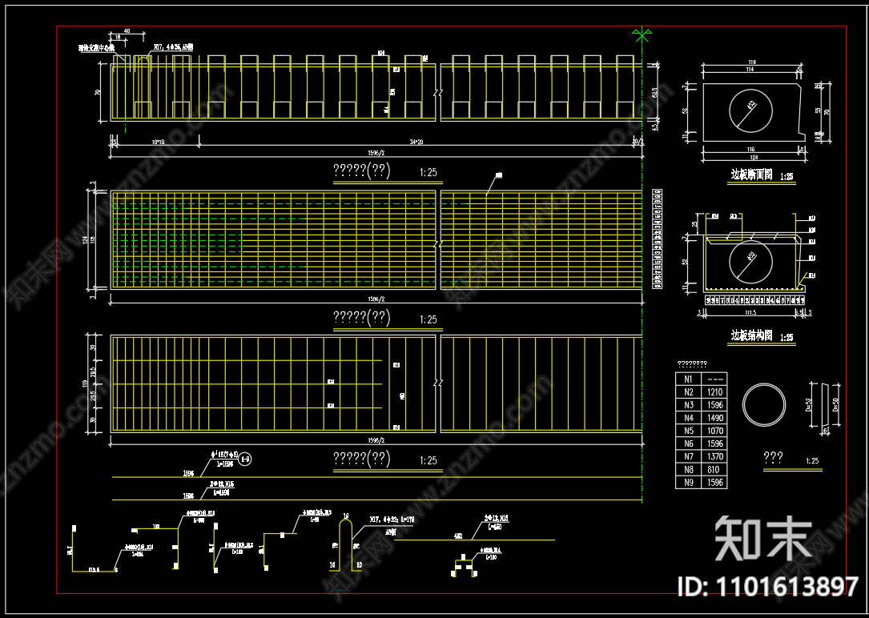The height and width of the screenshot is (618, 869).
Task: Click the ring shape beside the rebar table
Action: [x=764, y=404]
